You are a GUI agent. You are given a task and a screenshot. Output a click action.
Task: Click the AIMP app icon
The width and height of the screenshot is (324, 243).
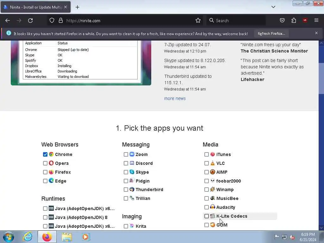(x=212, y=172)
